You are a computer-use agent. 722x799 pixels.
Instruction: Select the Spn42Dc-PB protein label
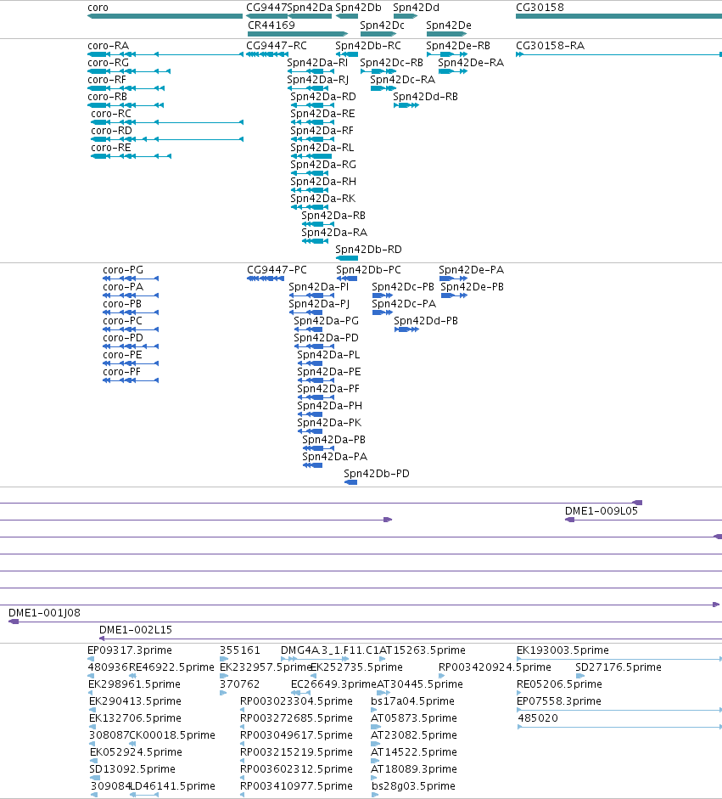(403, 287)
